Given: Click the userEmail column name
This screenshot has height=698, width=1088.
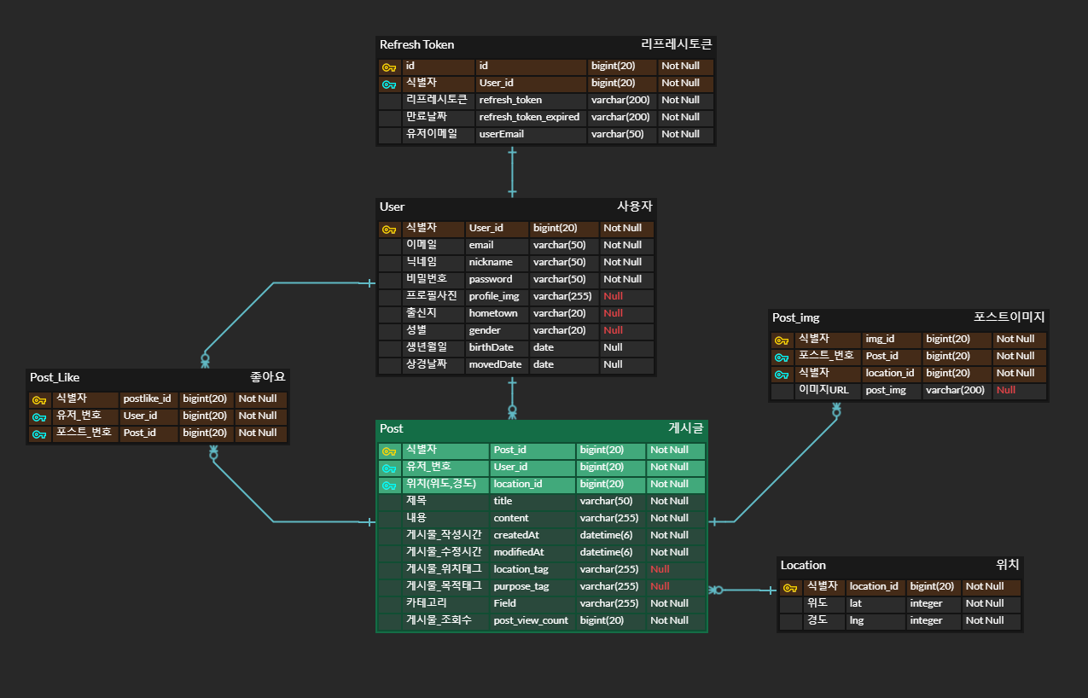Looking at the screenshot, I should [502, 134].
